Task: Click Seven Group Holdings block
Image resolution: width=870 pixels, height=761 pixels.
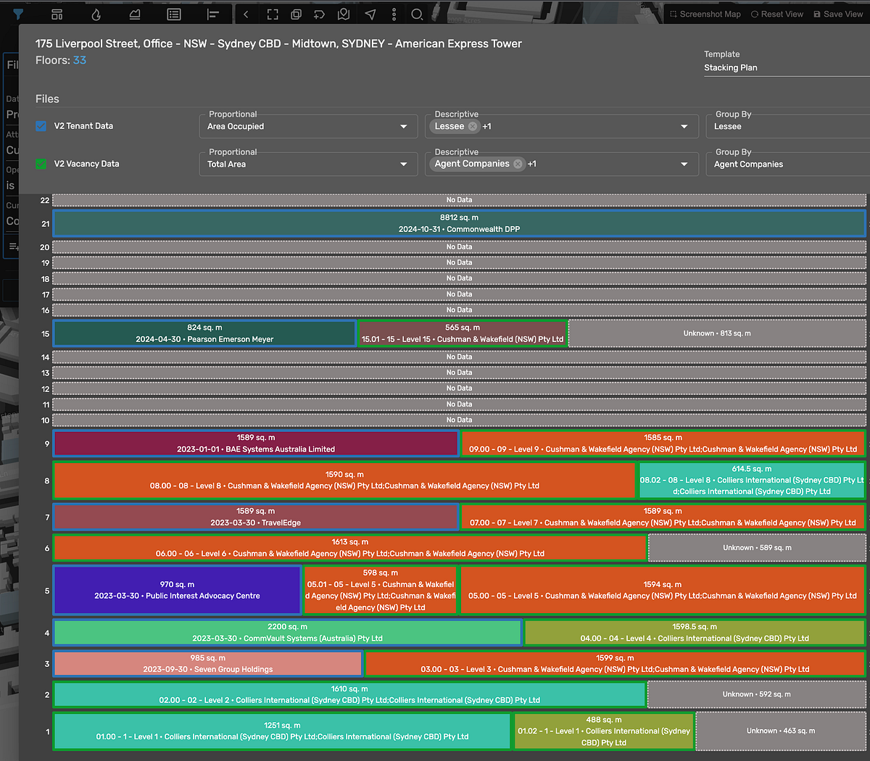Action: coord(207,664)
